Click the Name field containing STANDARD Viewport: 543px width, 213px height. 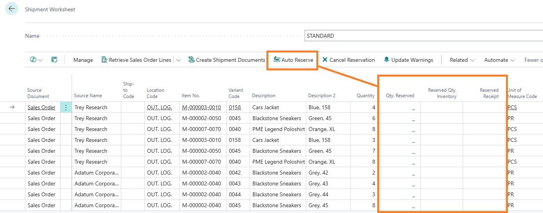tap(423, 36)
